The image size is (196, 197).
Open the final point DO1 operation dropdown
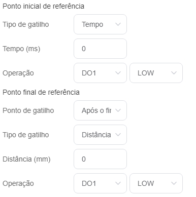[x=100, y=183]
